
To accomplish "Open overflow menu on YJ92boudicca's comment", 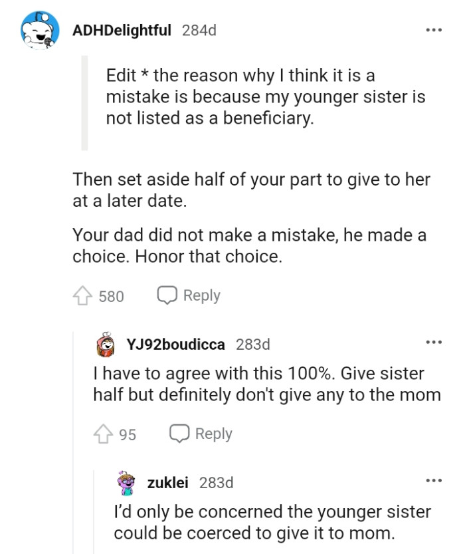I will [435, 341].
